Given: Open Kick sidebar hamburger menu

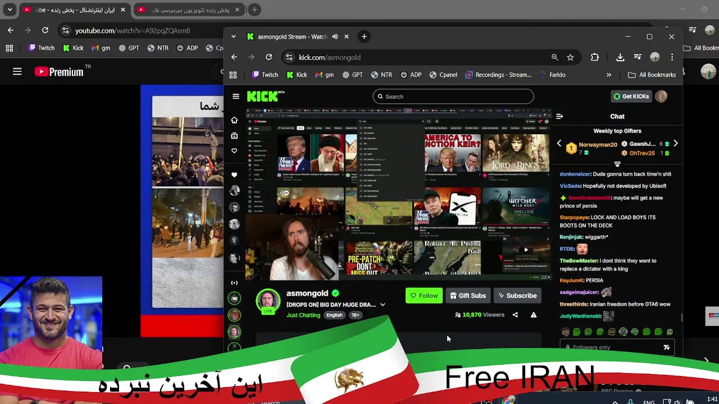Looking at the screenshot, I should 236,97.
